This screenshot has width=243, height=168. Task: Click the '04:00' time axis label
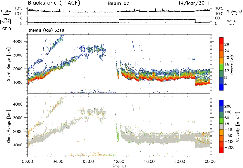point(58,162)
